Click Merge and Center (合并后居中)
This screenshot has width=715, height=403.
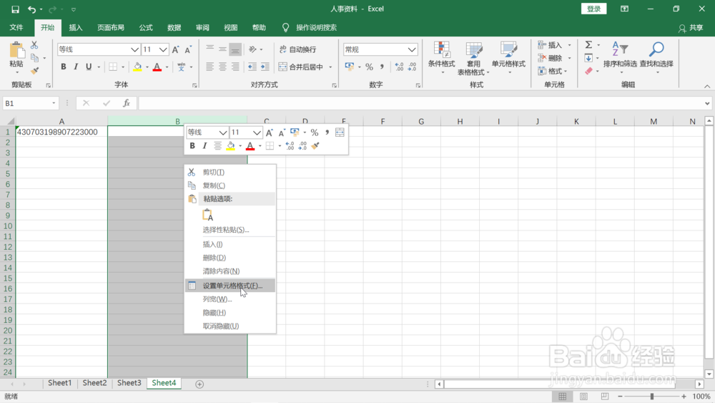click(301, 67)
